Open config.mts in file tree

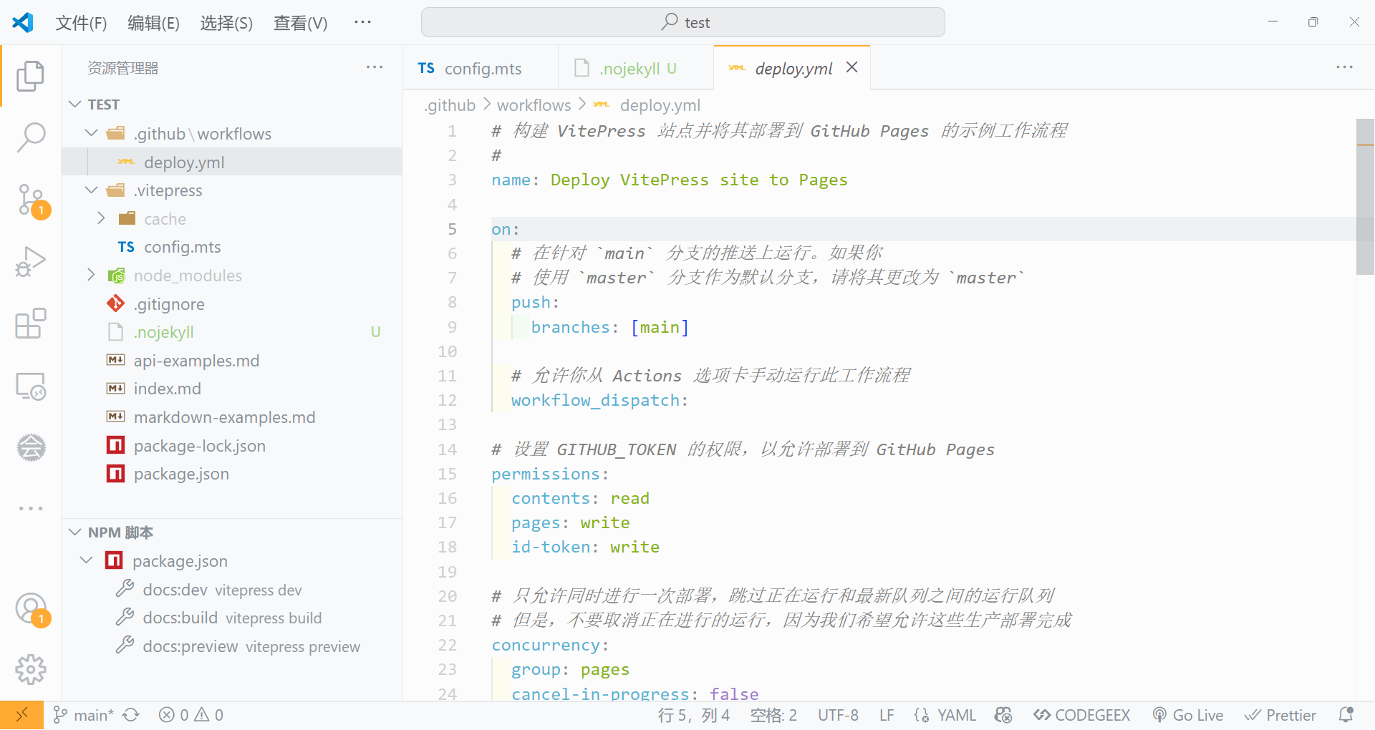[x=232, y=247]
